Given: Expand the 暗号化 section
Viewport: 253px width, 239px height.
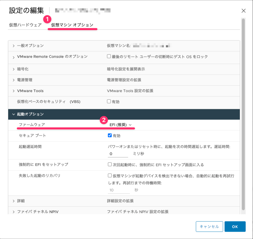Looking at the screenshot, I should click(13, 69).
